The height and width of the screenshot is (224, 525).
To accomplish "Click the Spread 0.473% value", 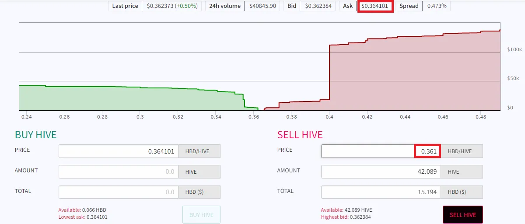I will point(436,6).
